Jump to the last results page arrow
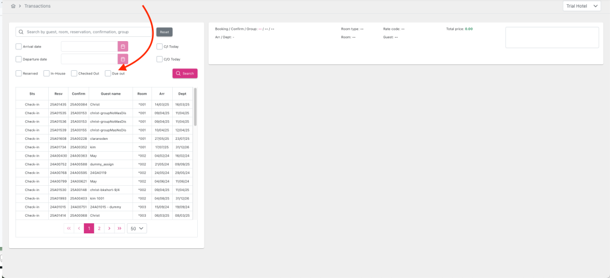The width and height of the screenshot is (610, 278). [x=119, y=228]
